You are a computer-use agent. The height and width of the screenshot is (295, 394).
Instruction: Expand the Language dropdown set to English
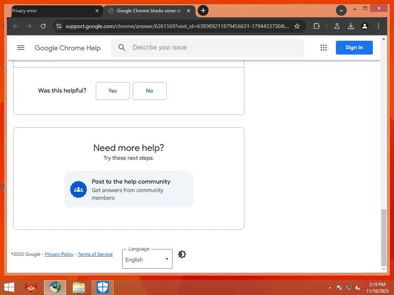pyautogui.click(x=147, y=259)
